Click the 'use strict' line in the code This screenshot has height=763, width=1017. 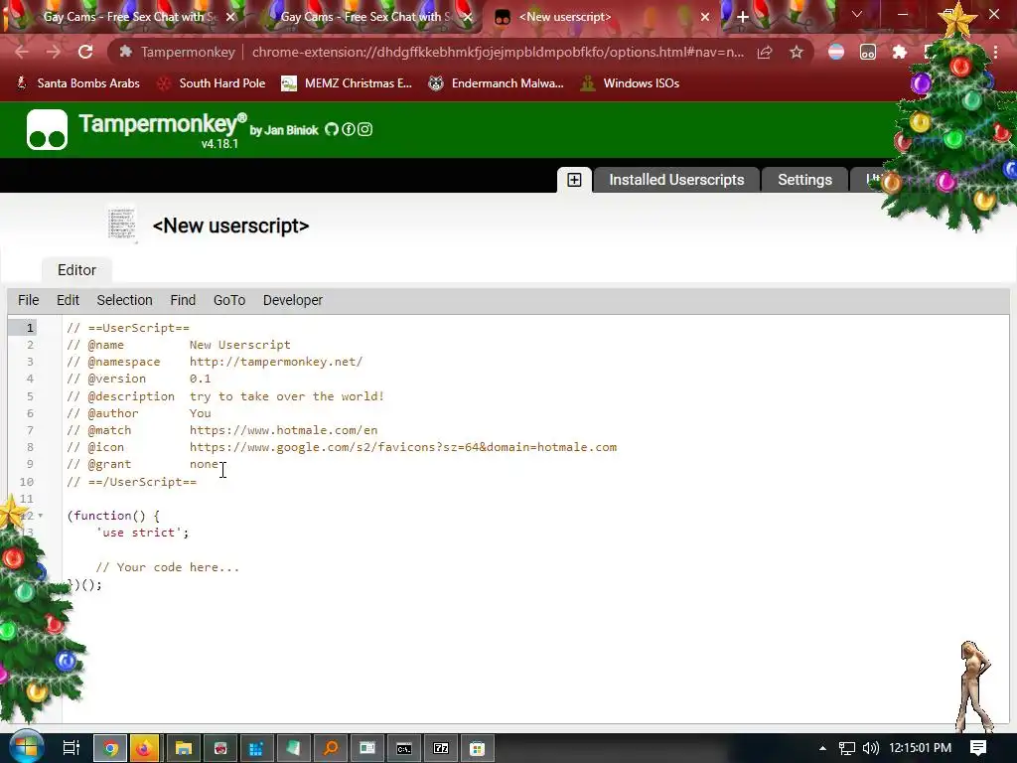[142, 533]
